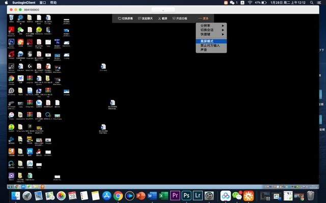Open the 更多 more options menu
Image resolution: width=326 pixels, height=203 pixels.
203,18
